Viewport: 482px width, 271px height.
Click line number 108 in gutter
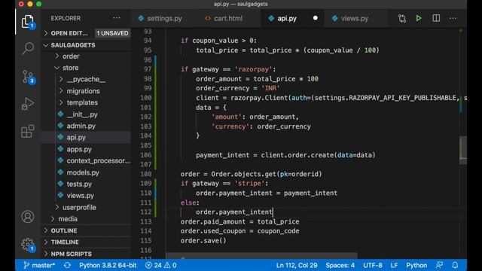[x=146, y=174]
